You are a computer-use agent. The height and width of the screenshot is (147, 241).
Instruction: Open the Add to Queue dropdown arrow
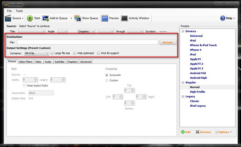coord(71,18)
